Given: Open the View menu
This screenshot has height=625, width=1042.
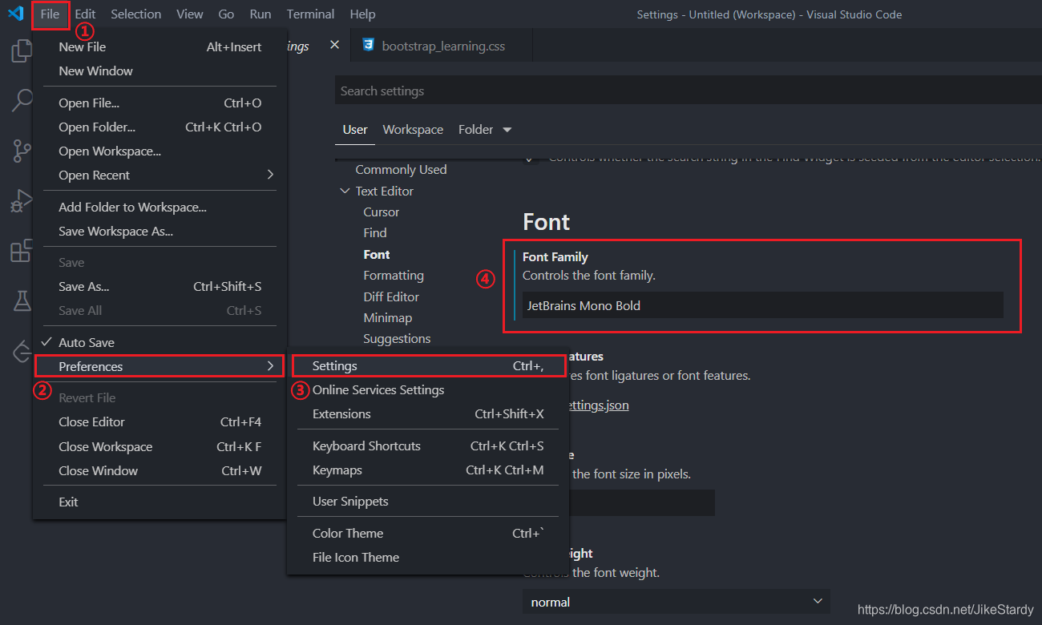Looking at the screenshot, I should click(190, 14).
